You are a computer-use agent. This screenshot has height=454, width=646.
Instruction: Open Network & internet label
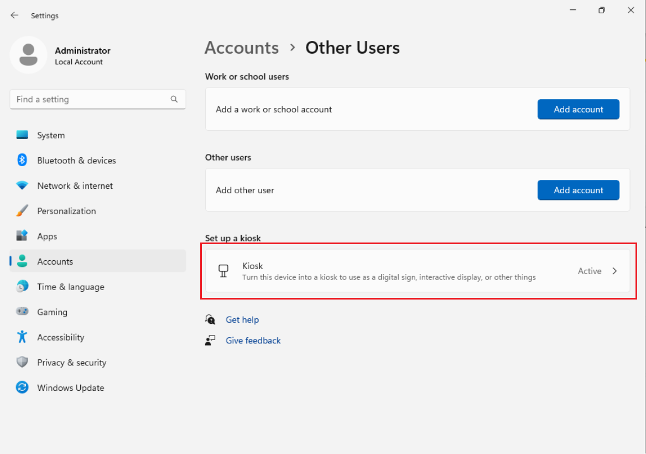click(x=75, y=185)
